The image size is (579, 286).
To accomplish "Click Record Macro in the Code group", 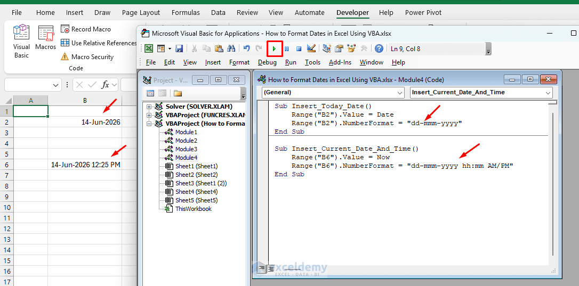I will [86, 29].
